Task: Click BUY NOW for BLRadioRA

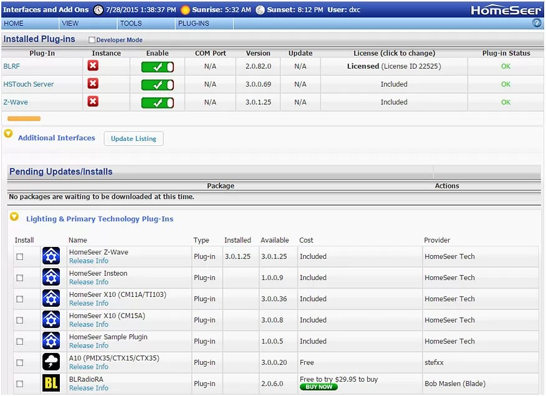Action: pos(318,387)
